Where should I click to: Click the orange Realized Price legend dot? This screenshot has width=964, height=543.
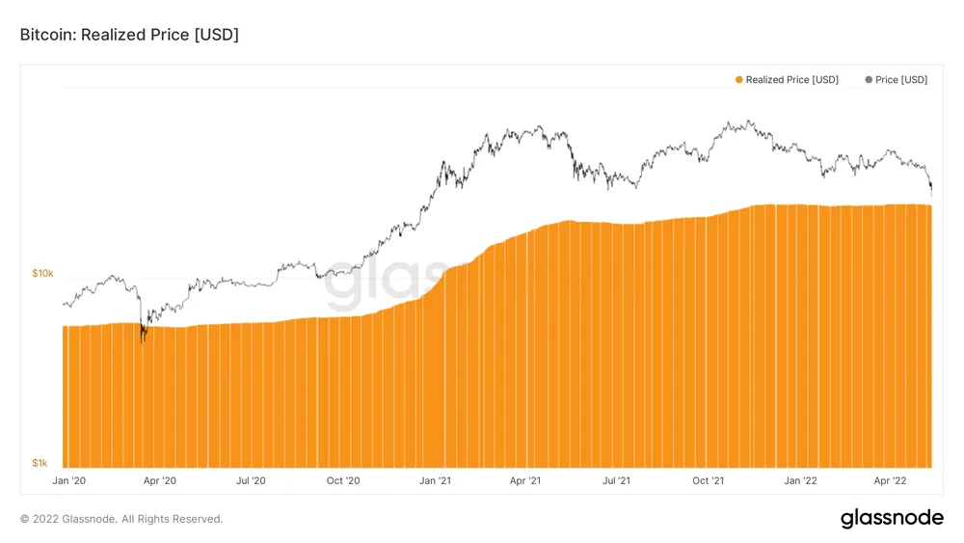tap(739, 80)
